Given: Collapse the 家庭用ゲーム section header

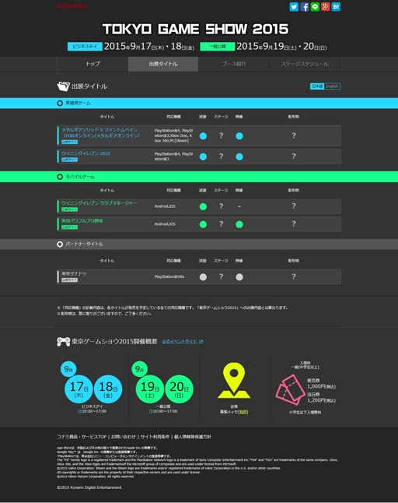Looking at the screenshot, I should (199, 104).
